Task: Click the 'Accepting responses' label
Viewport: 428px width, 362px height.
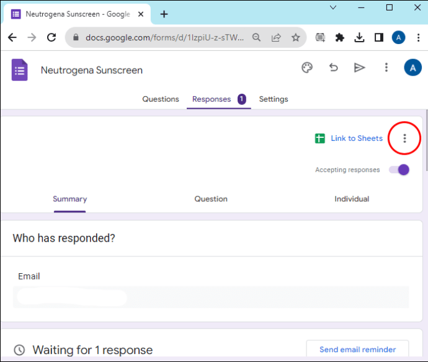Action: (x=347, y=170)
